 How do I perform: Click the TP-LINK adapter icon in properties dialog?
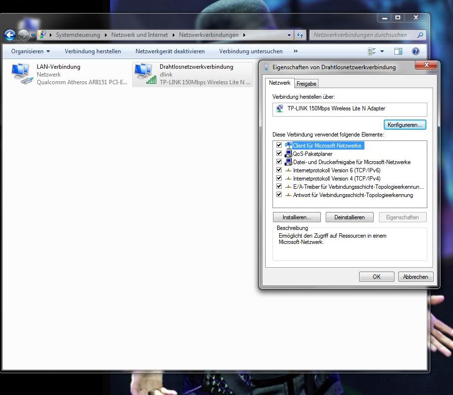click(x=279, y=108)
